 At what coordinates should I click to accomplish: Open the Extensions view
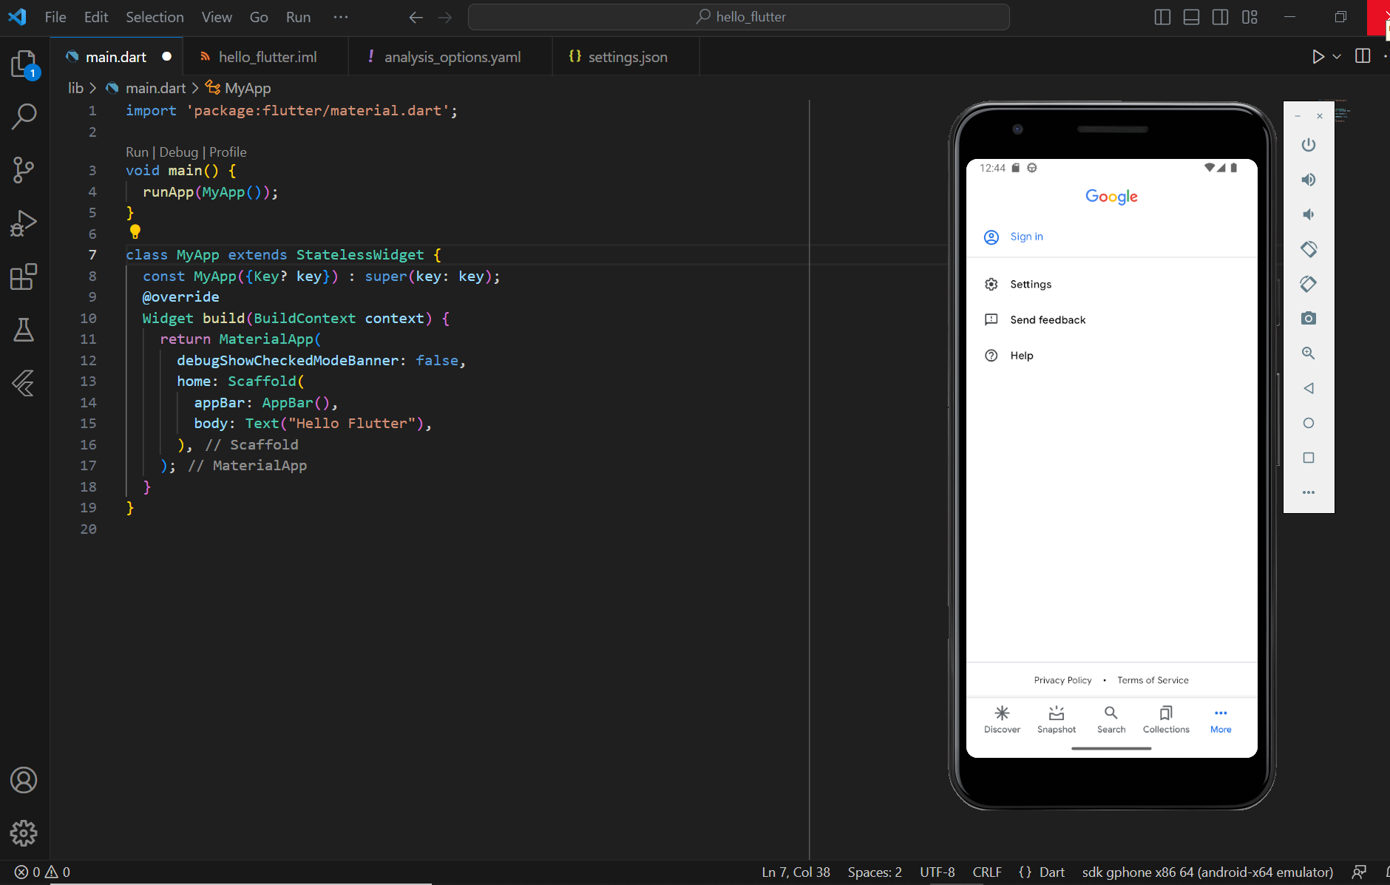(24, 277)
